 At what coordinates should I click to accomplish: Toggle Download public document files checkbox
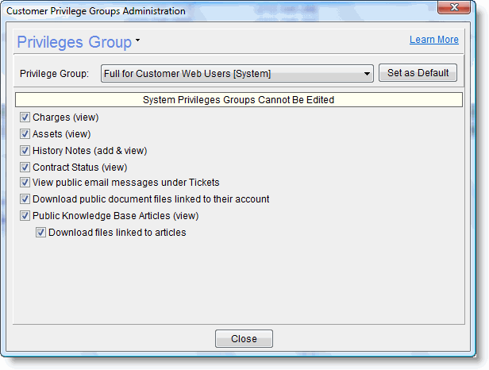[x=25, y=199]
